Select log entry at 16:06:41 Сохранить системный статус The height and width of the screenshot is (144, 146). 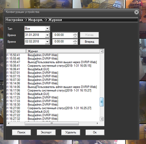[x=53, y=66]
